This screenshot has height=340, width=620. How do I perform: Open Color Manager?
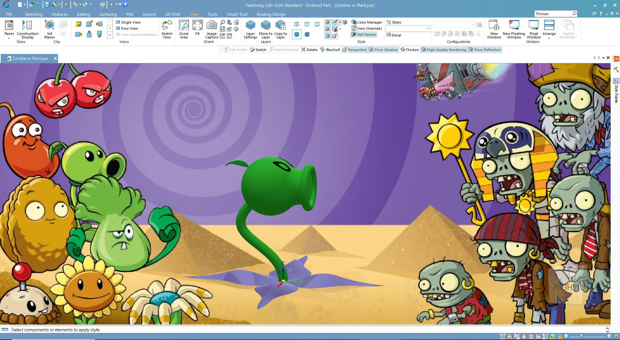coord(367,22)
